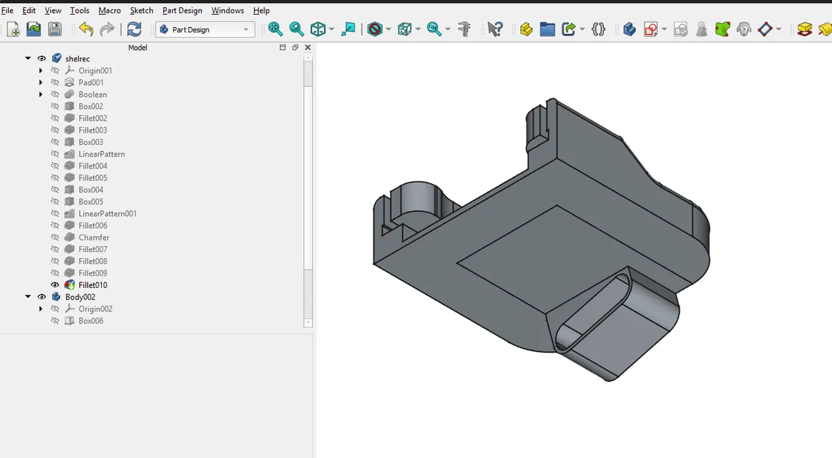Image resolution: width=832 pixels, height=458 pixels.
Task: Open the Part Design workbench dropdown
Action: tap(204, 29)
